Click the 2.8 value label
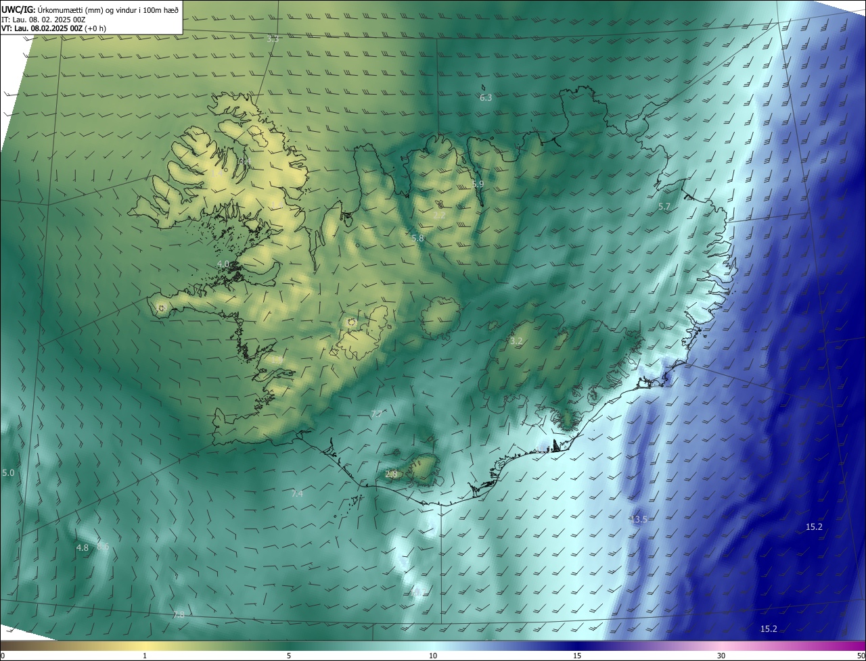The width and height of the screenshot is (866, 661). coord(391,474)
